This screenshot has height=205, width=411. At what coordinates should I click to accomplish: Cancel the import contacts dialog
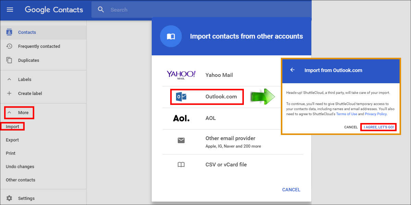(291, 190)
